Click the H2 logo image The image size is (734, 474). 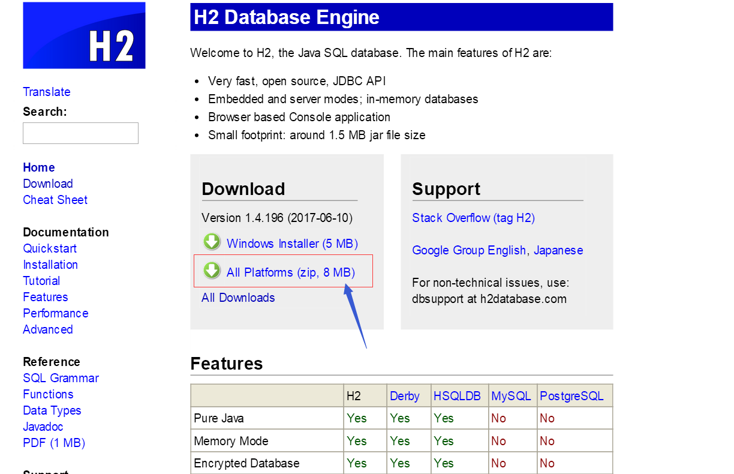pyautogui.click(x=84, y=35)
